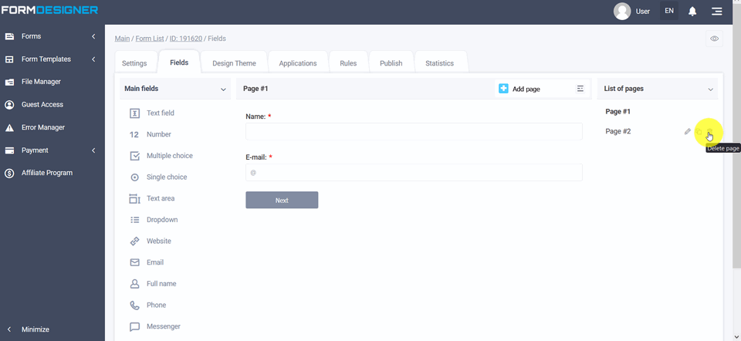Open the hamburger menu icon

(717, 12)
